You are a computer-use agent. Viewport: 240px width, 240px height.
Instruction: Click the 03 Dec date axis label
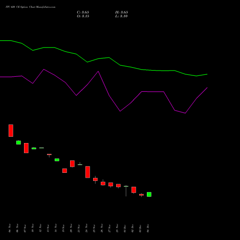(140, 228)
